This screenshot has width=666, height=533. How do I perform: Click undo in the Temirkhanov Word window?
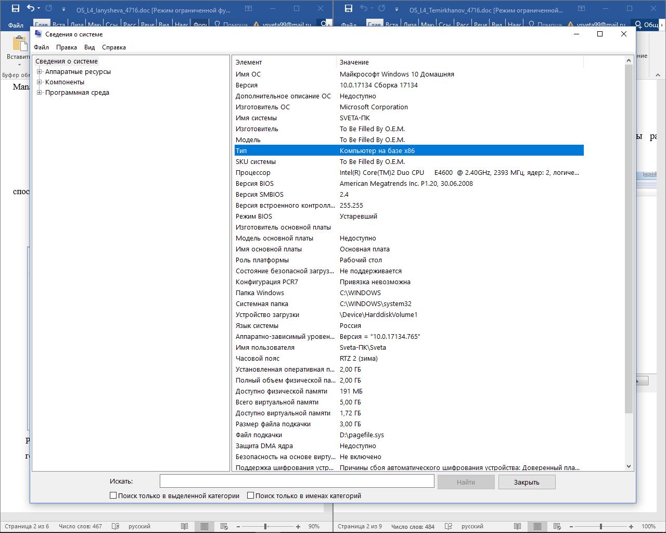point(363,8)
